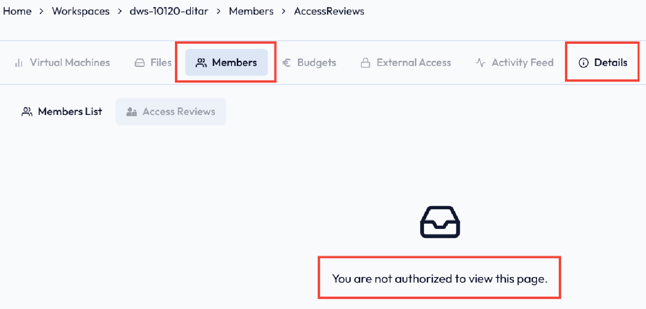Image resolution: width=646 pixels, height=309 pixels.
Task: Click the not authorized message text
Action: click(439, 278)
